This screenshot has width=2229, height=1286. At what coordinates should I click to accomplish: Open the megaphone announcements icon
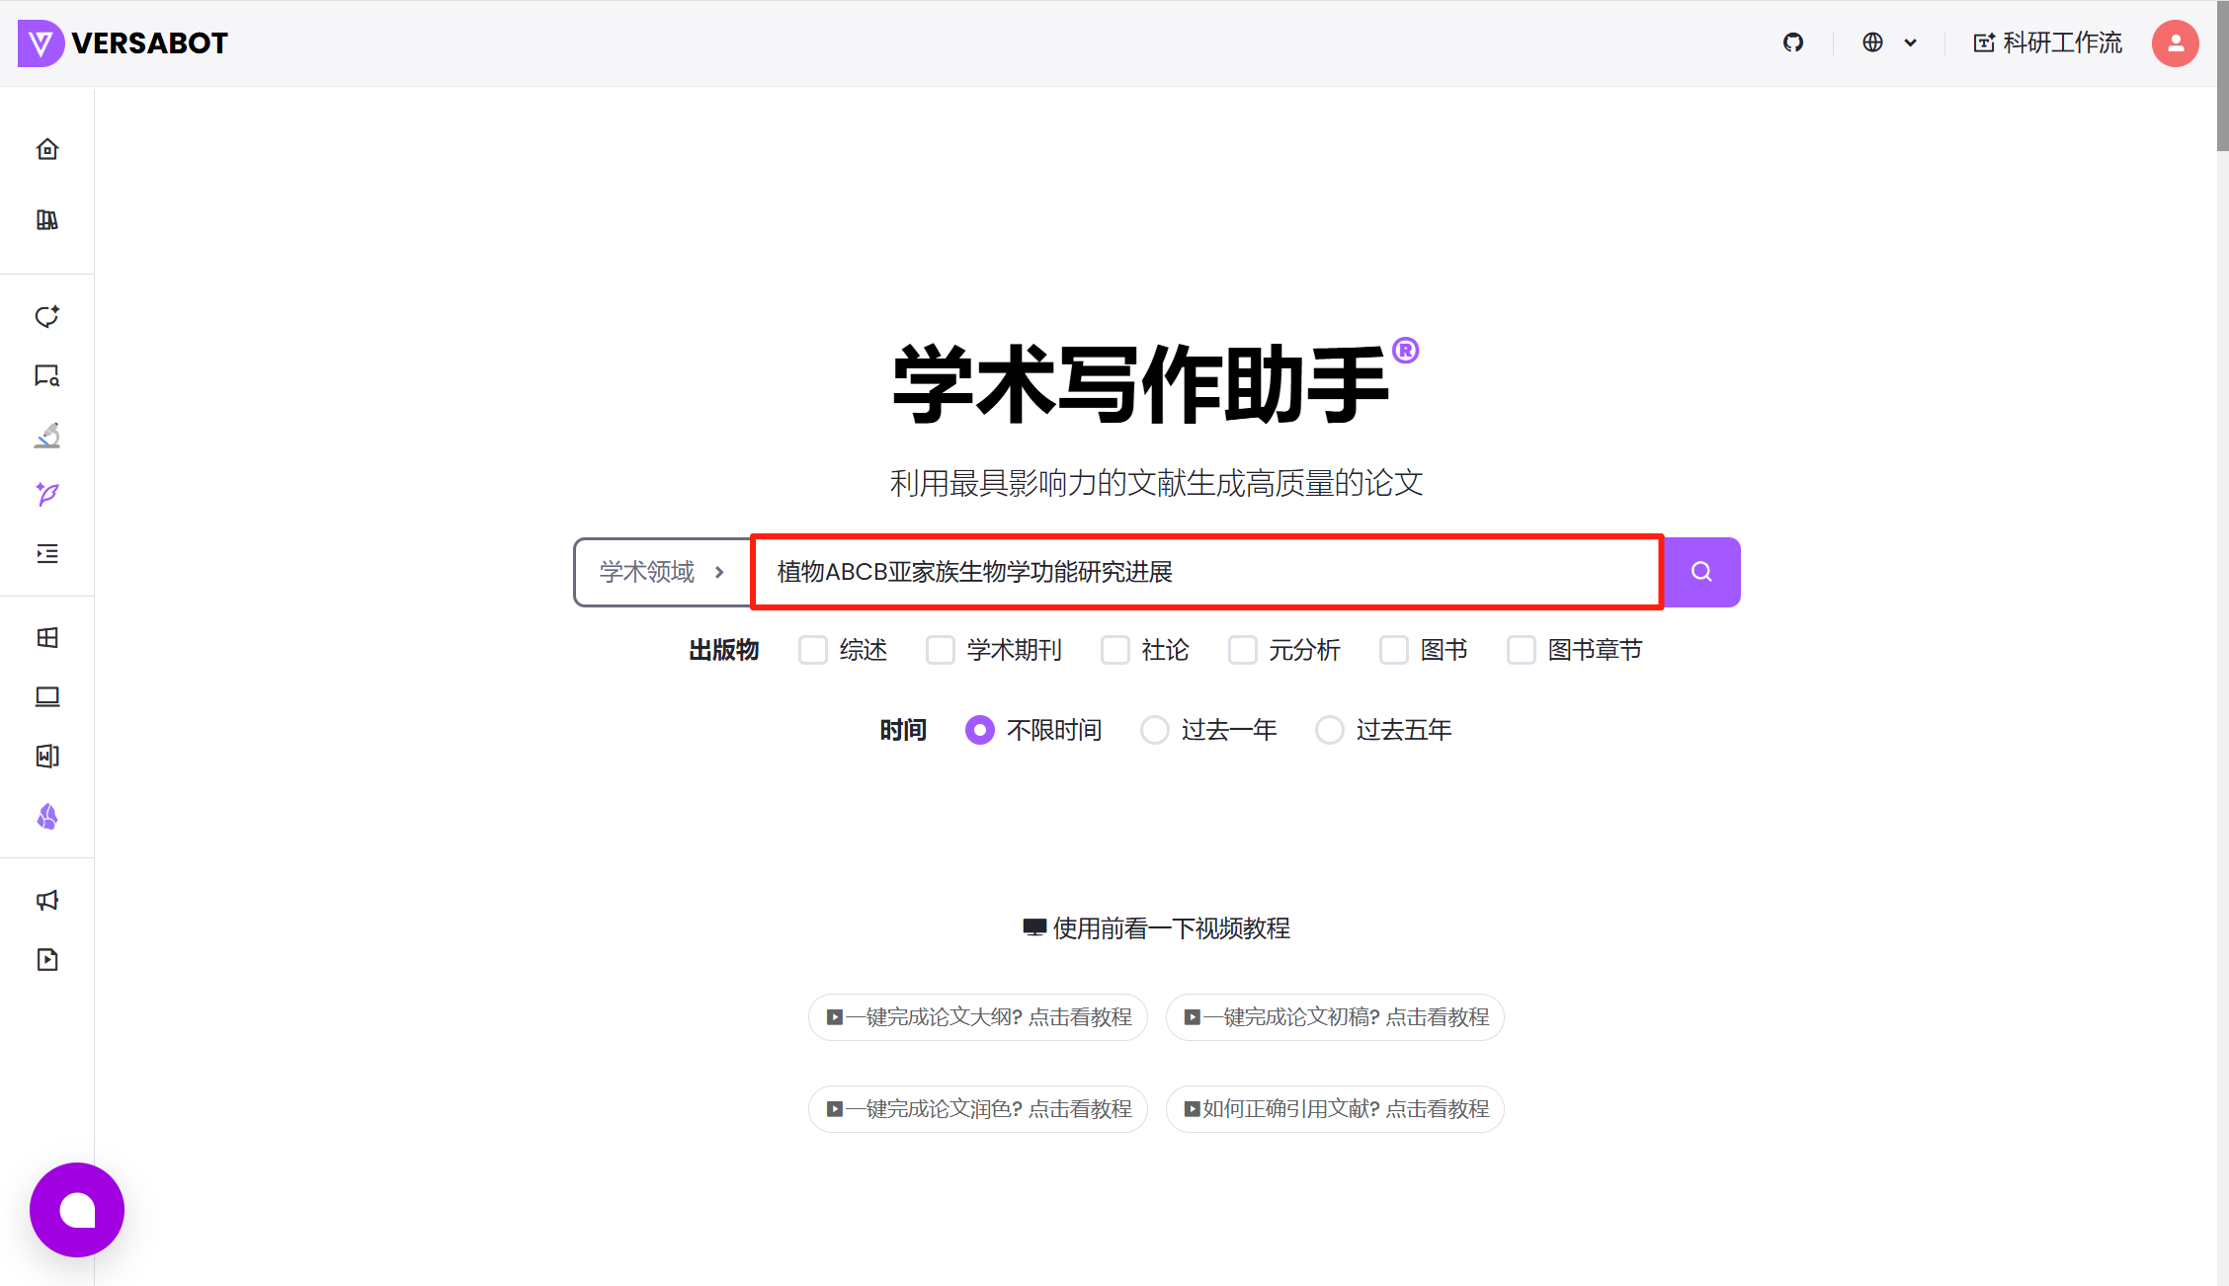(46, 900)
